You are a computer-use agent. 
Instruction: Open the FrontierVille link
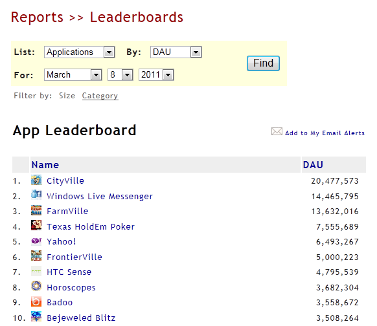(x=74, y=257)
